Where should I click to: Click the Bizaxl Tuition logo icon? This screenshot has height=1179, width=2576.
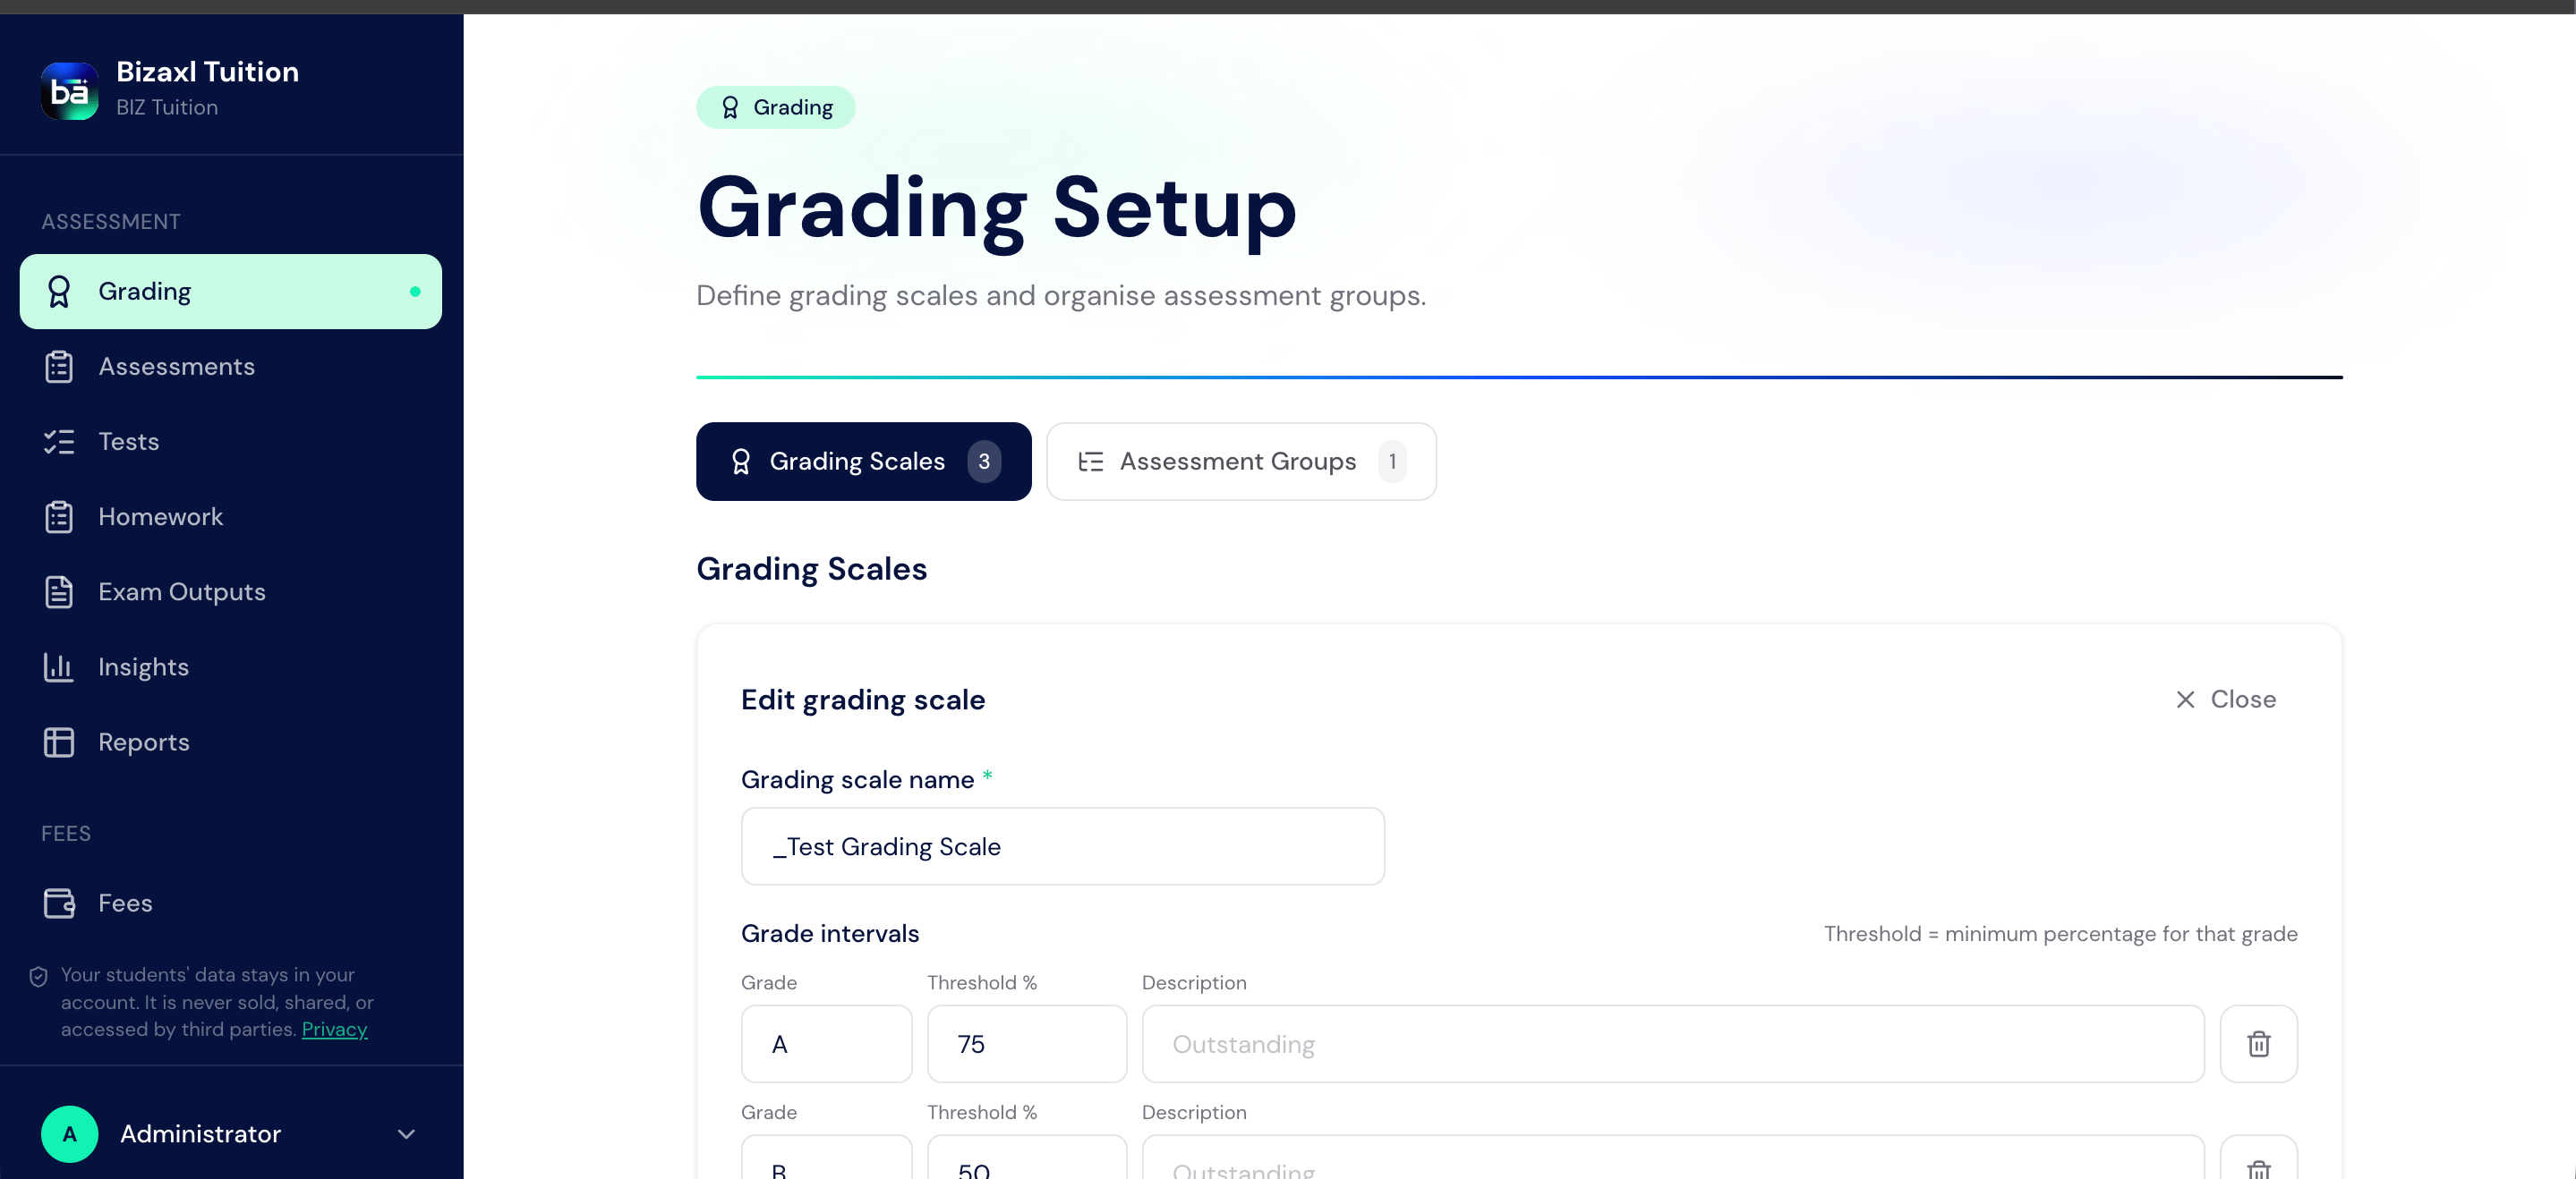[69, 90]
